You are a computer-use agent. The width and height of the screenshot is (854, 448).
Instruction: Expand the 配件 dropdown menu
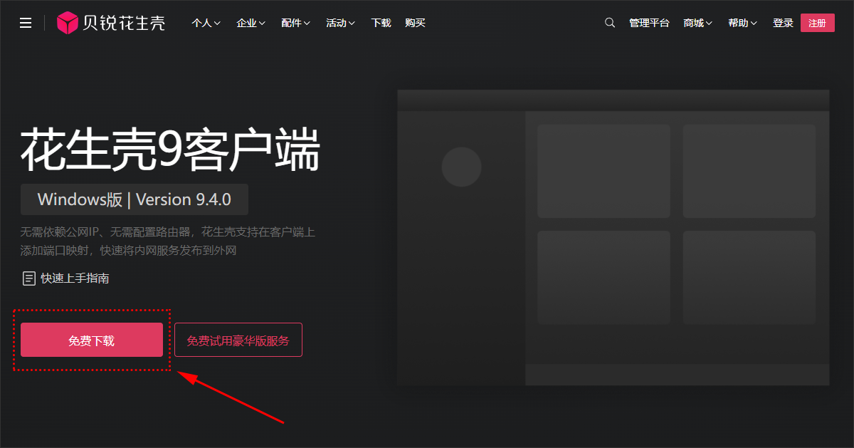(296, 23)
